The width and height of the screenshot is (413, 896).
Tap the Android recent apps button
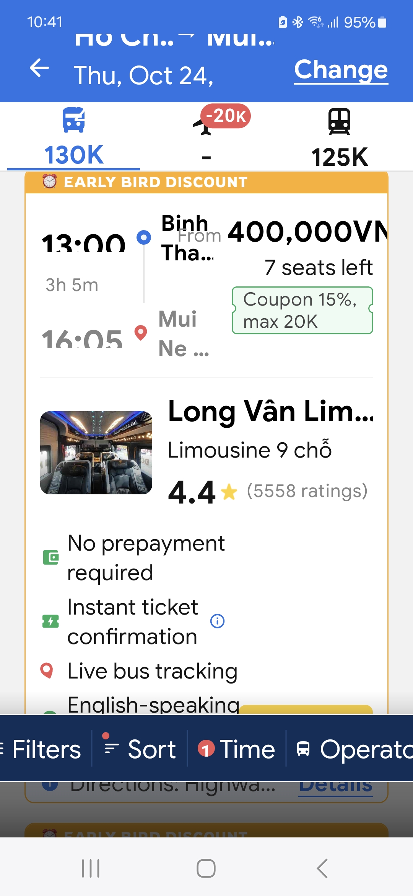91,868
